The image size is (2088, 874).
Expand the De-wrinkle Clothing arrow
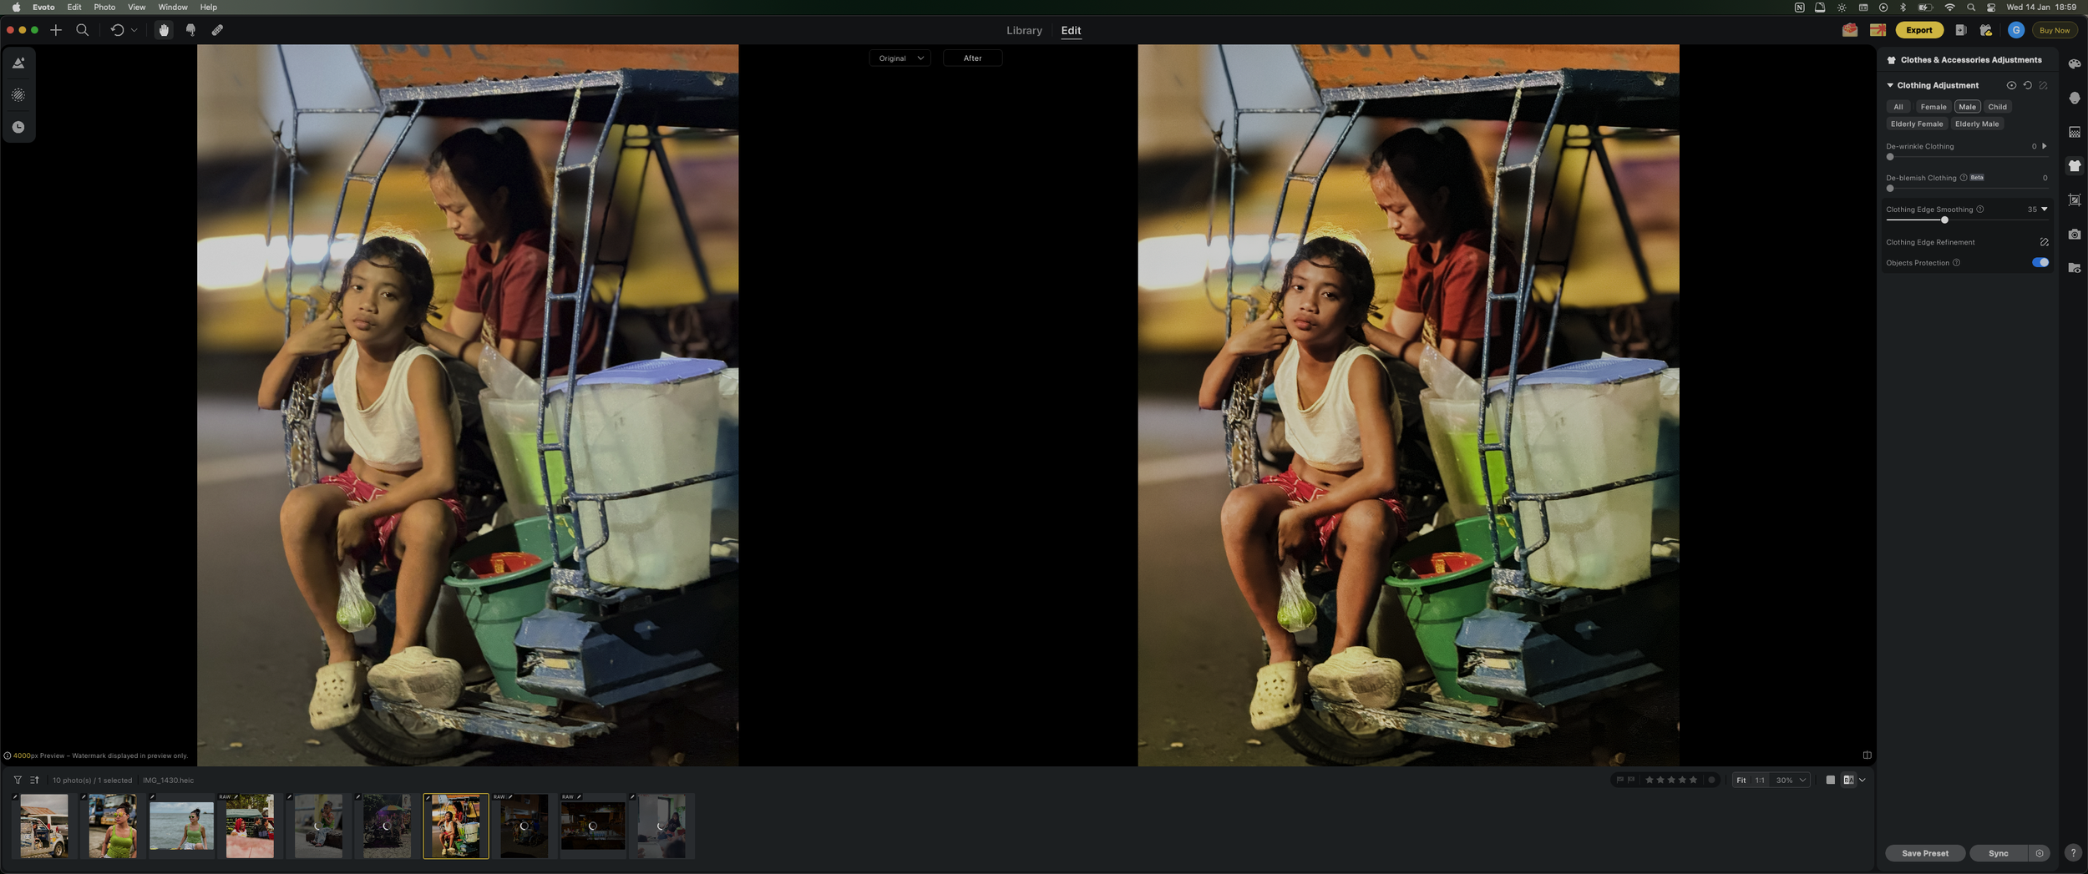[x=2044, y=146]
